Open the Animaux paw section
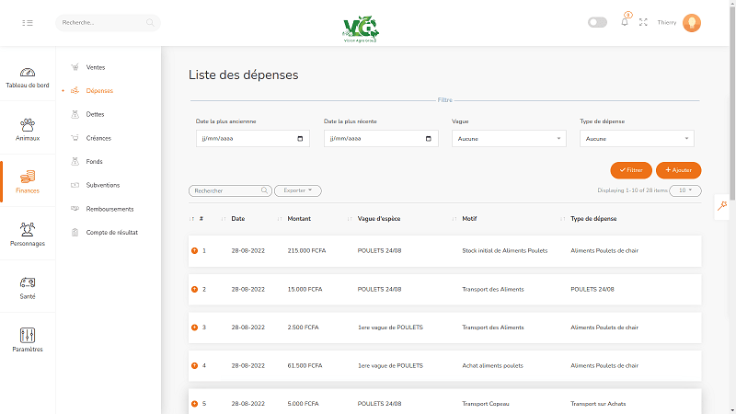736x414 pixels. (28, 129)
